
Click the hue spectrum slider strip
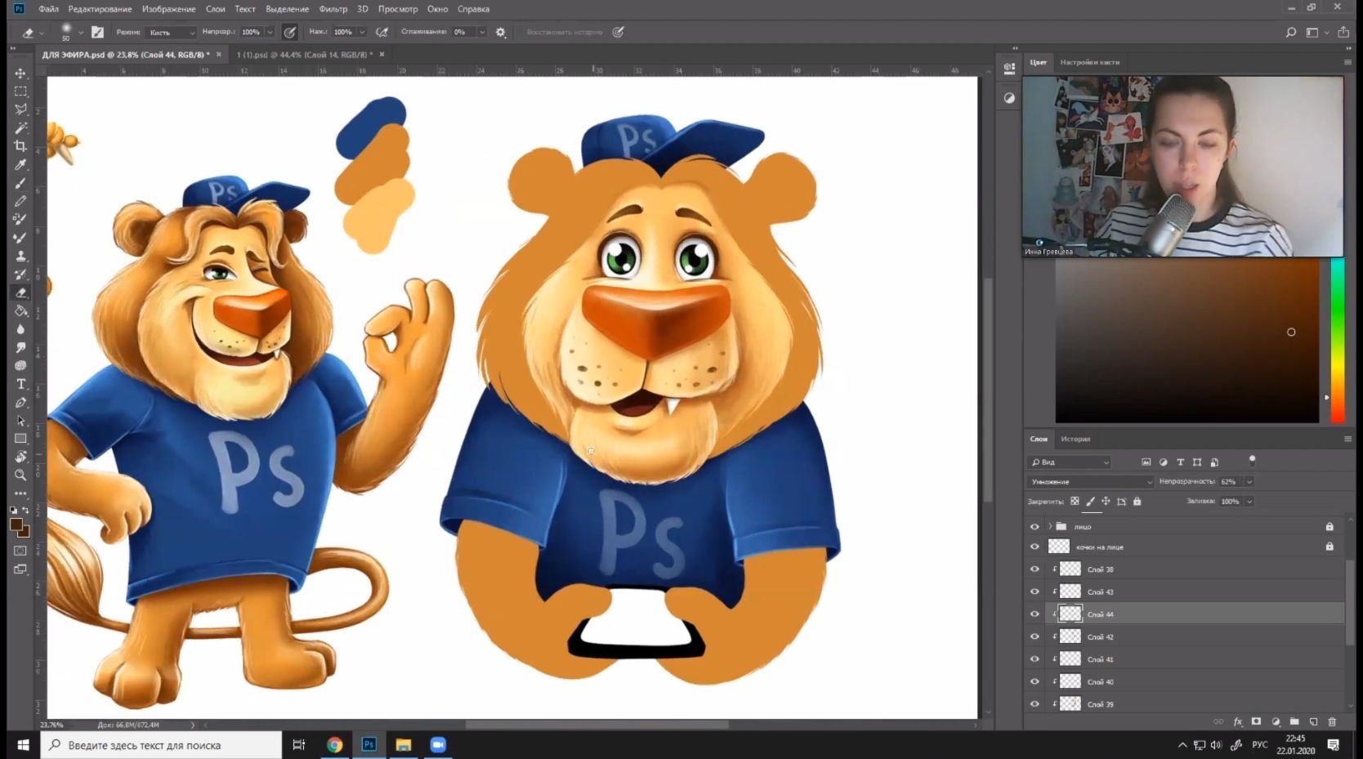point(1338,341)
